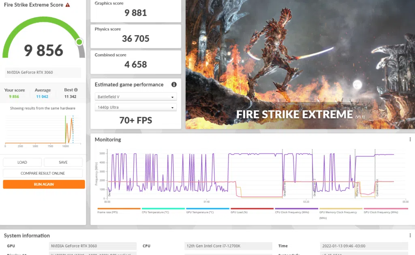
Task: Click the info icon next to Best score
Action: click(x=75, y=90)
